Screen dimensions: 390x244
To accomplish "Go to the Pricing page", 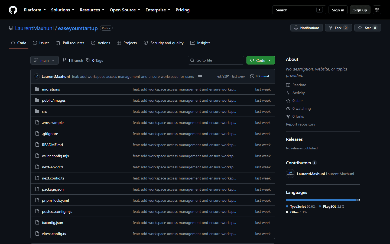I will 183,10.
